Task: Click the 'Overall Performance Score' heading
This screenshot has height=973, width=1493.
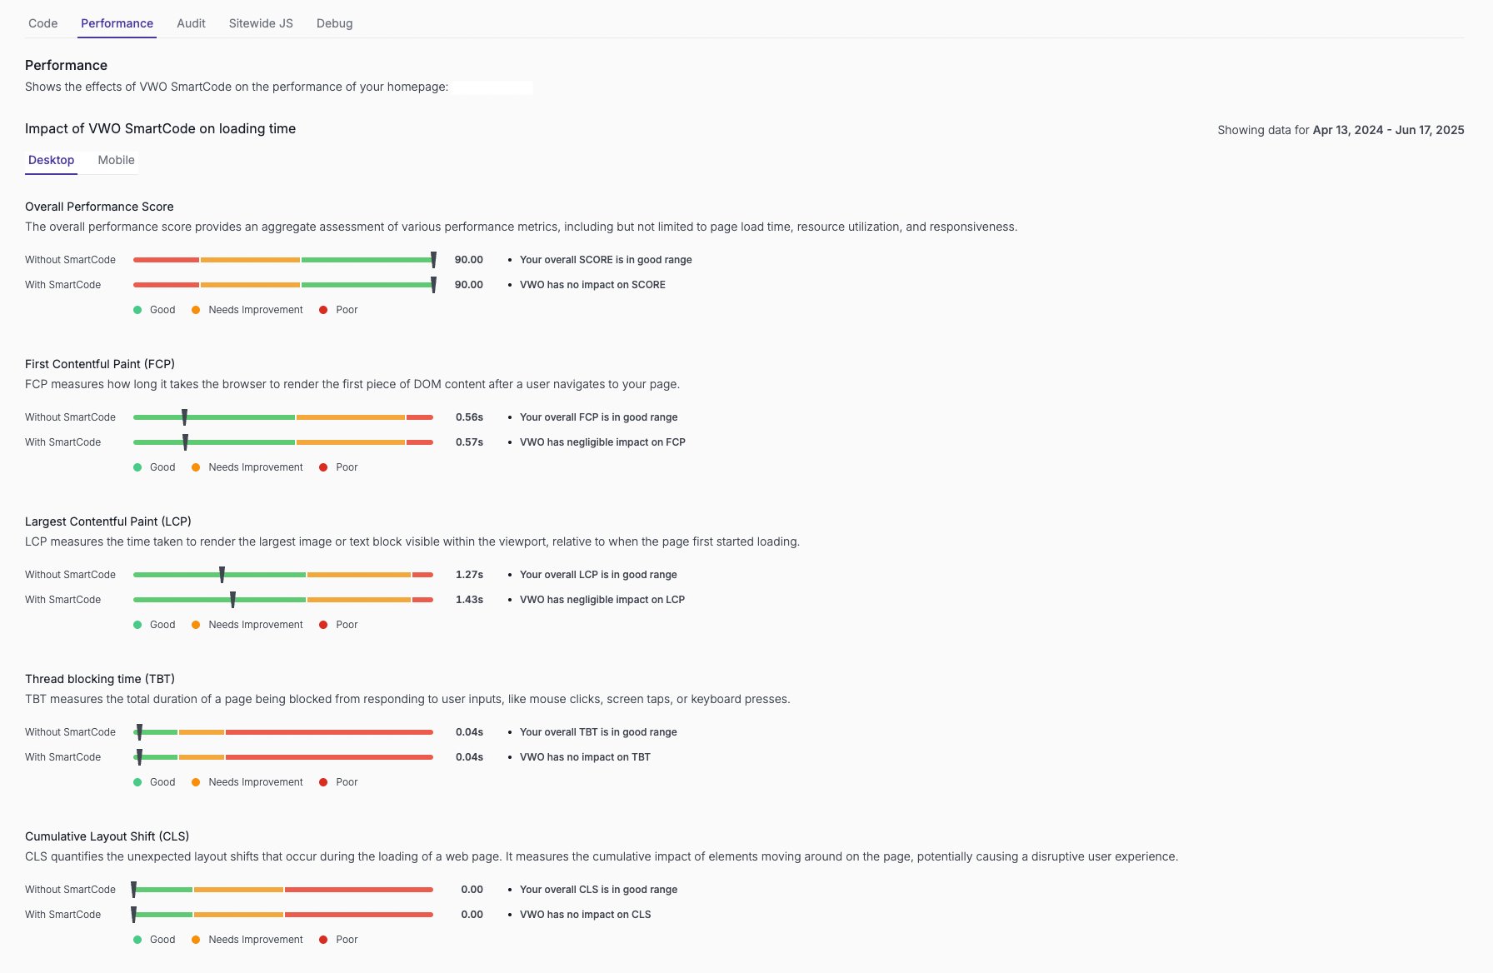Action: (x=99, y=207)
